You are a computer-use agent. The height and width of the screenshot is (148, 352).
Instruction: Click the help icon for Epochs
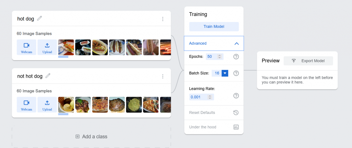(x=236, y=56)
